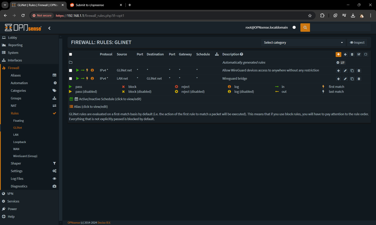Open the orange add rule button
376x225 pixels.
pos(338,54)
